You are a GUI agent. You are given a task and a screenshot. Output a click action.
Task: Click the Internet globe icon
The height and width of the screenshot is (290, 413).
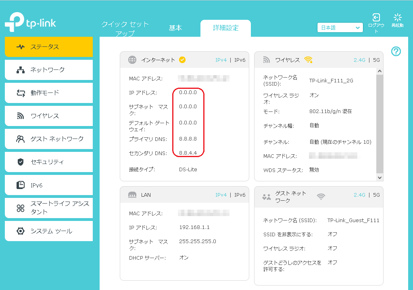click(x=132, y=60)
